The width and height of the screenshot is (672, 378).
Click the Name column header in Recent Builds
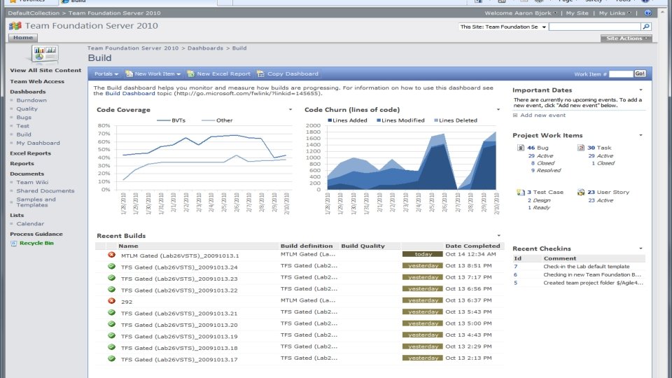pyautogui.click(x=128, y=246)
